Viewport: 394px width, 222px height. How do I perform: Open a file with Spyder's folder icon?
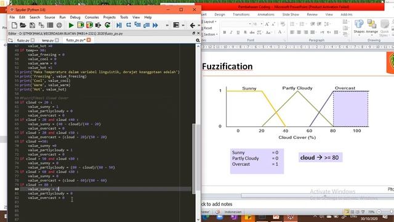(x=23, y=25)
